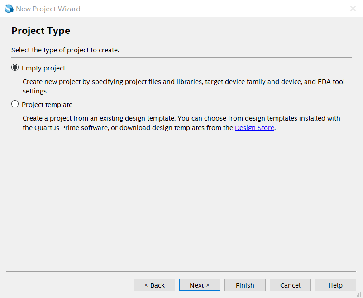The width and height of the screenshot is (363, 298).
Task: Click the "Project template" option label
Action: (47, 105)
